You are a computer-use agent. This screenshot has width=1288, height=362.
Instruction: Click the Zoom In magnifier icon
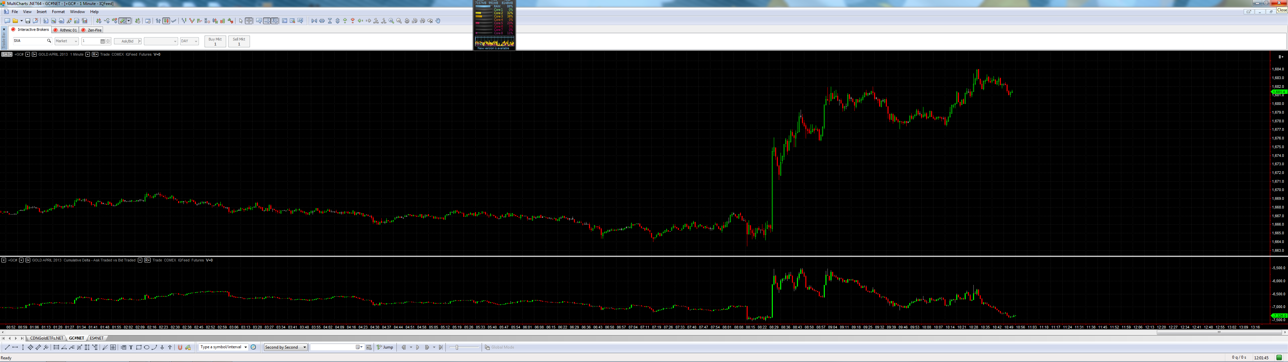pyautogui.click(x=391, y=21)
